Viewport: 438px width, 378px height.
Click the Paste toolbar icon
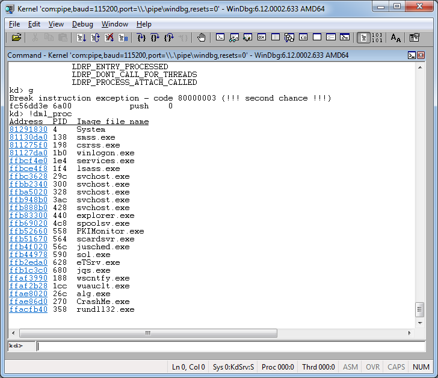click(63, 37)
